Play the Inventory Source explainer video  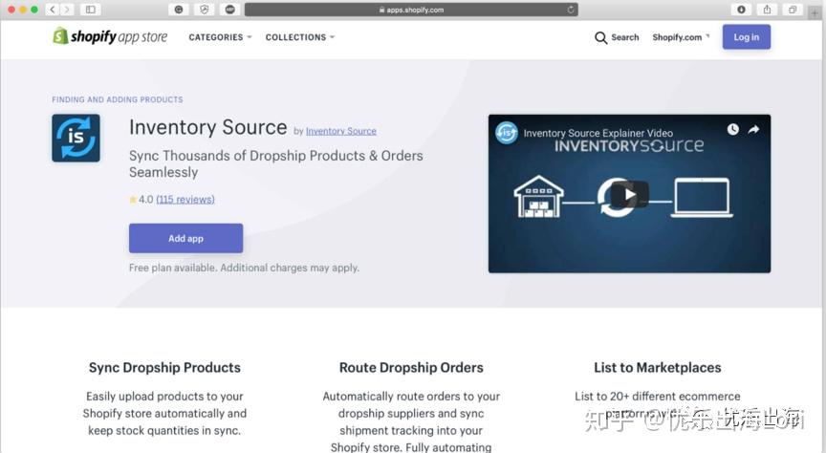(629, 195)
